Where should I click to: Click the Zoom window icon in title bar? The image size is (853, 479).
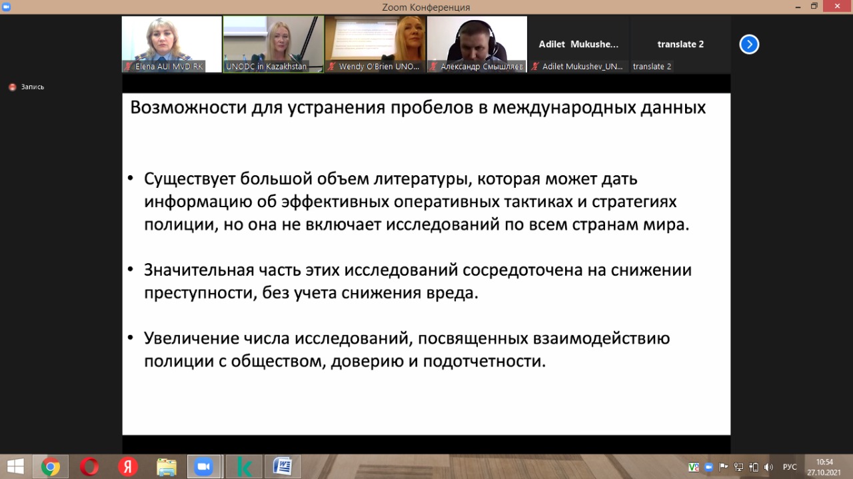7,7
